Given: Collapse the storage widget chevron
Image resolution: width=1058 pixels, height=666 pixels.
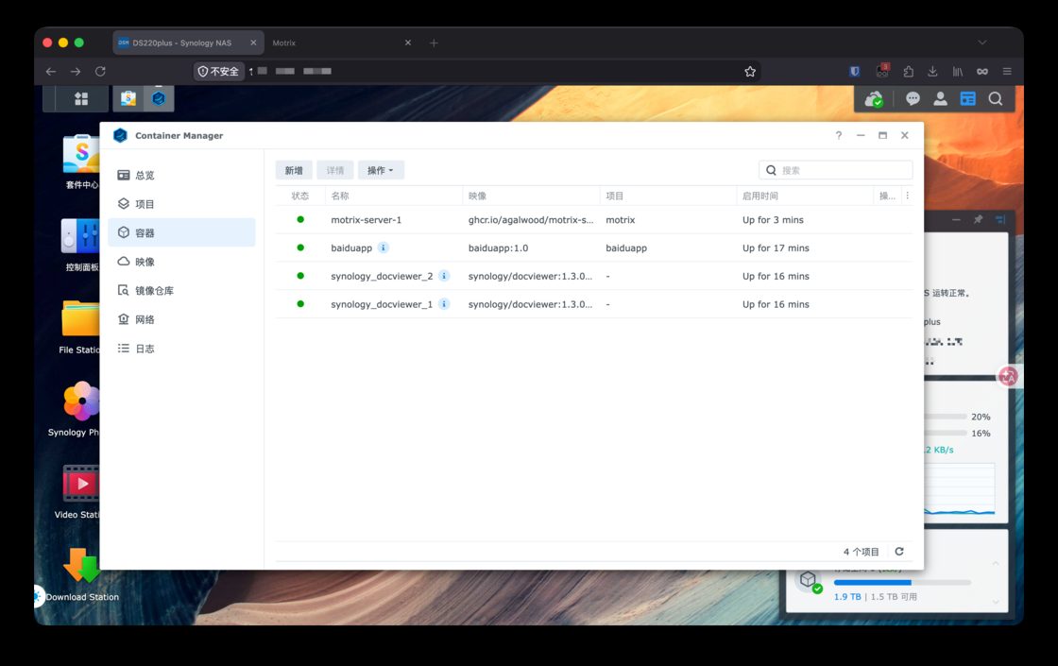Looking at the screenshot, I should tap(996, 563).
